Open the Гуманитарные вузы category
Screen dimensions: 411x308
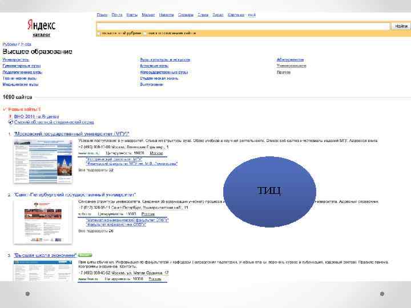pos(22,66)
